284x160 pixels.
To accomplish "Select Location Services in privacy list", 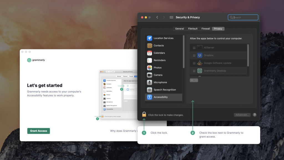I will tap(163, 38).
